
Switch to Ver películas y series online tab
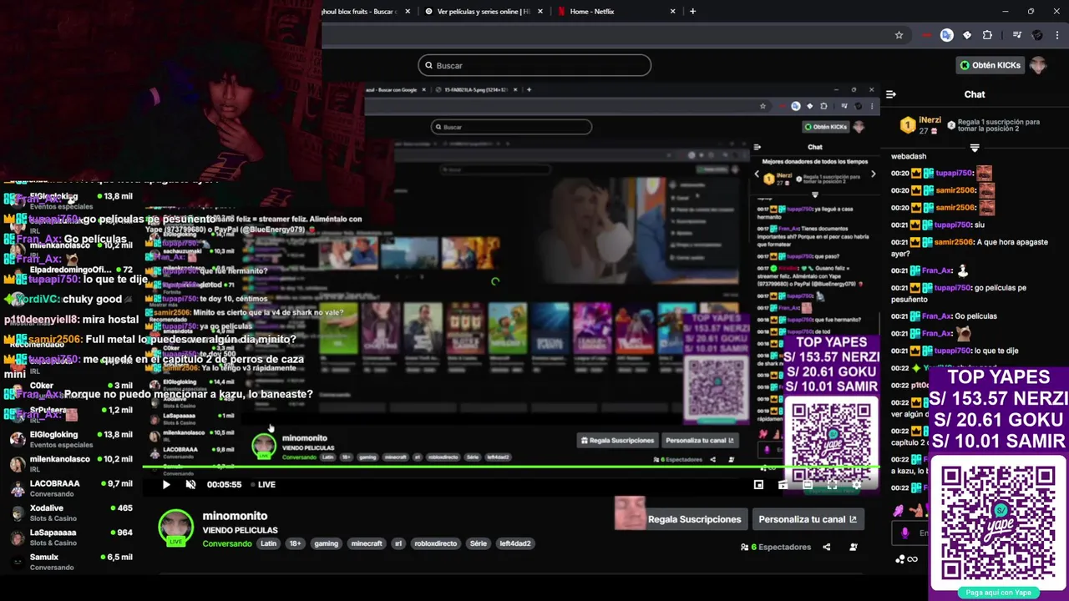(483, 12)
